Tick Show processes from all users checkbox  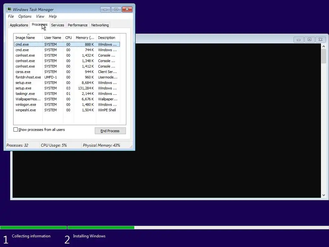point(15,130)
